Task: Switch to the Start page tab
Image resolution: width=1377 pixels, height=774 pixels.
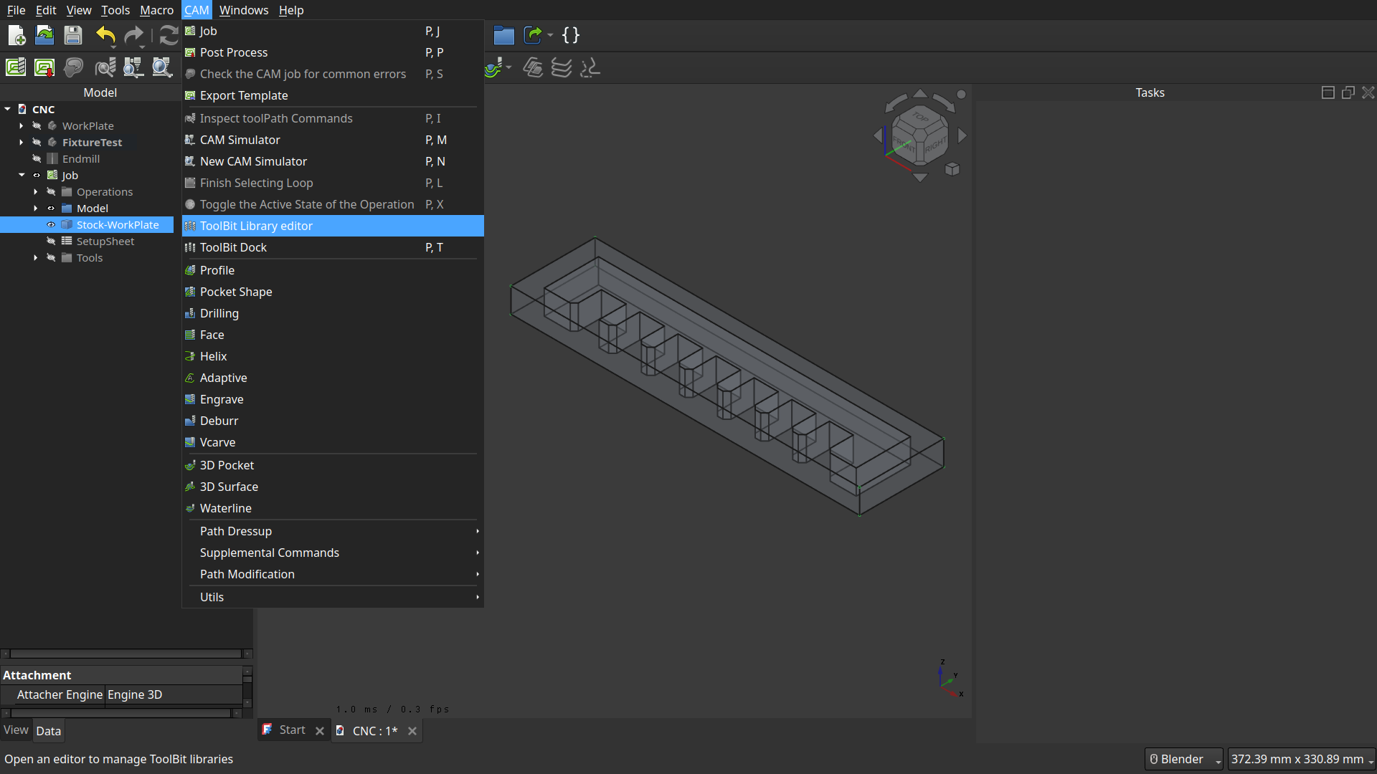Action: 293,730
